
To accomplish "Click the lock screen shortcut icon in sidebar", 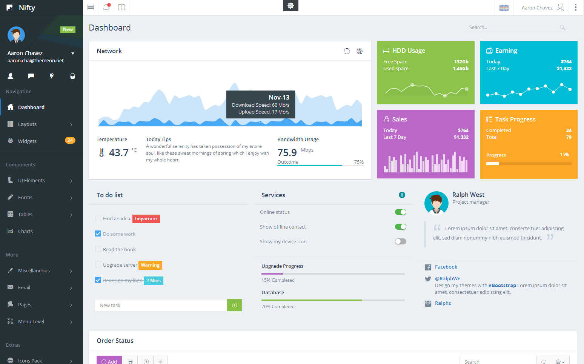I will pos(72,76).
